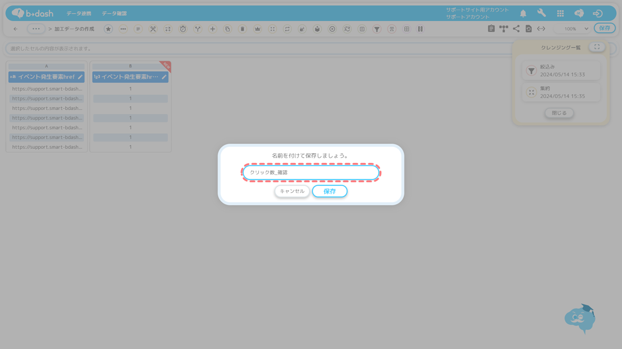This screenshot has height=349, width=622.
Task: Select the 集約 cleansing history entry
Action: tap(561, 93)
